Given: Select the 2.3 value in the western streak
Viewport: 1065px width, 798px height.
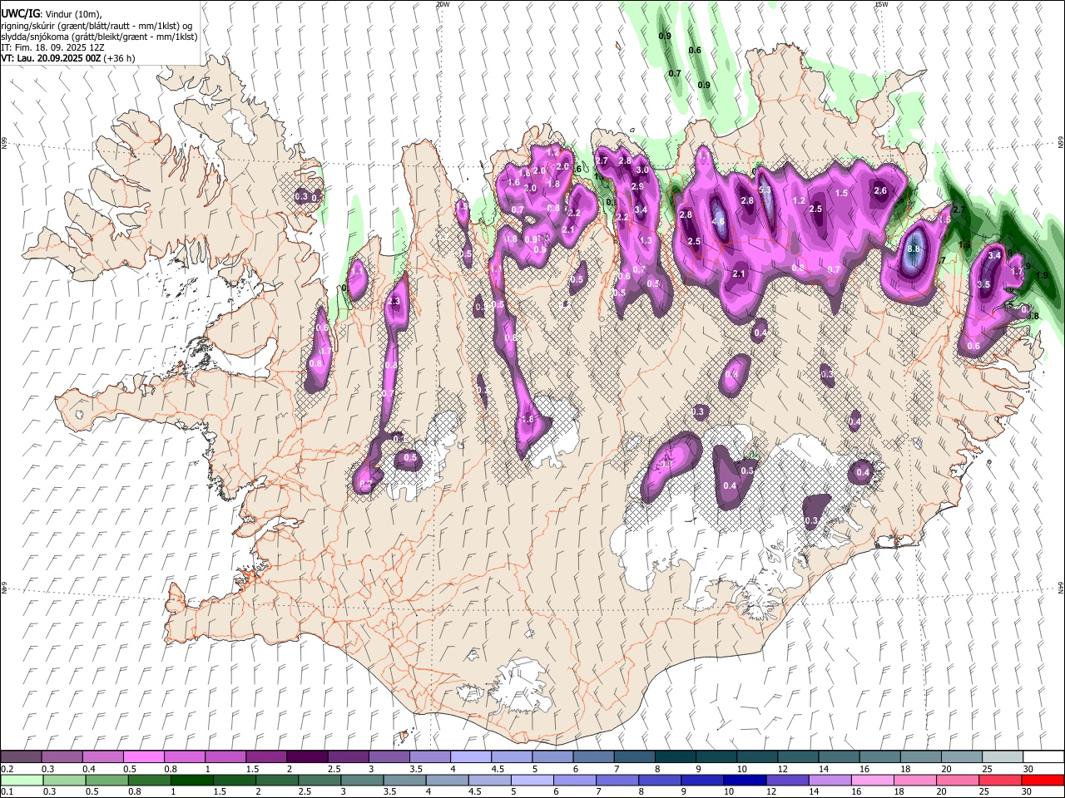Looking at the screenshot, I should click(394, 302).
